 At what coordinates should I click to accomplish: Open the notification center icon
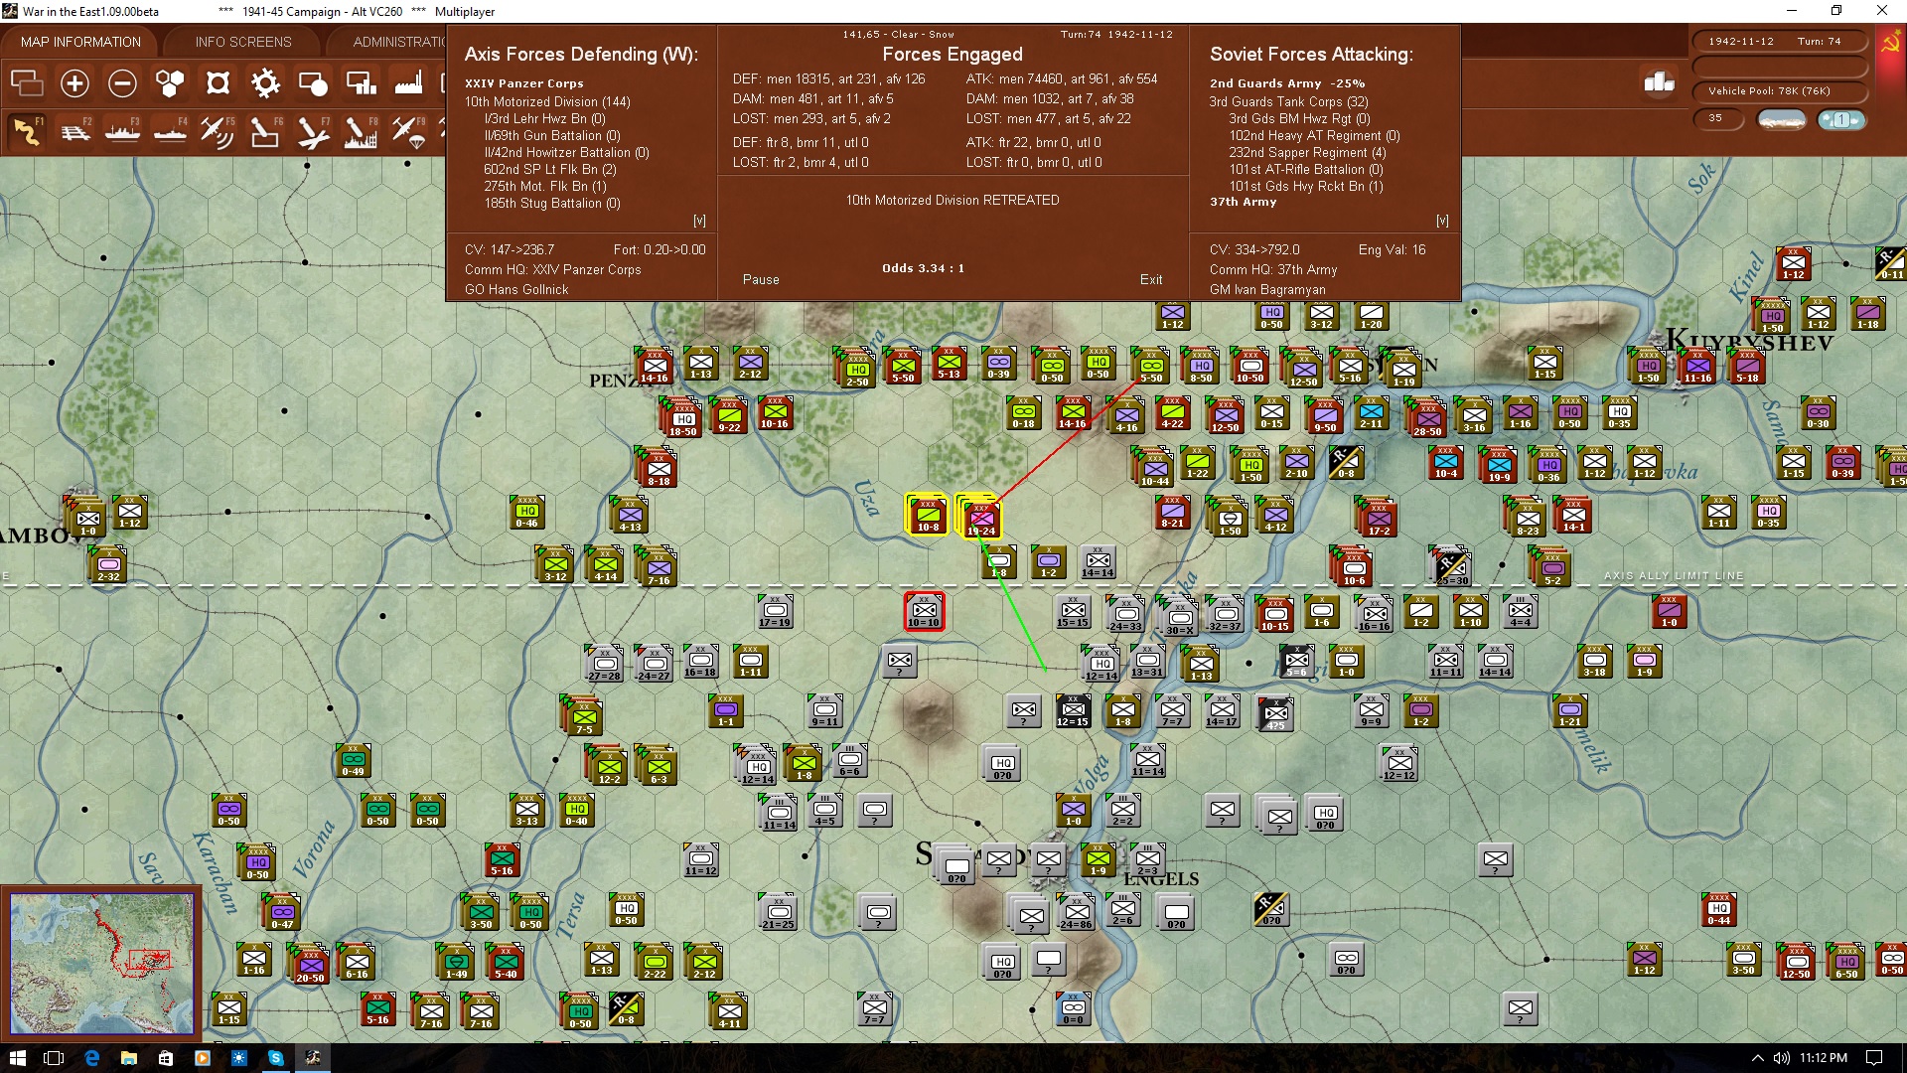point(1874,1058)
